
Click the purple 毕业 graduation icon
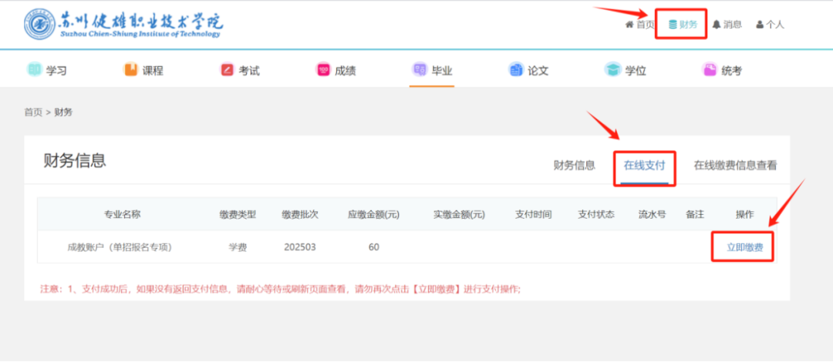420,70
